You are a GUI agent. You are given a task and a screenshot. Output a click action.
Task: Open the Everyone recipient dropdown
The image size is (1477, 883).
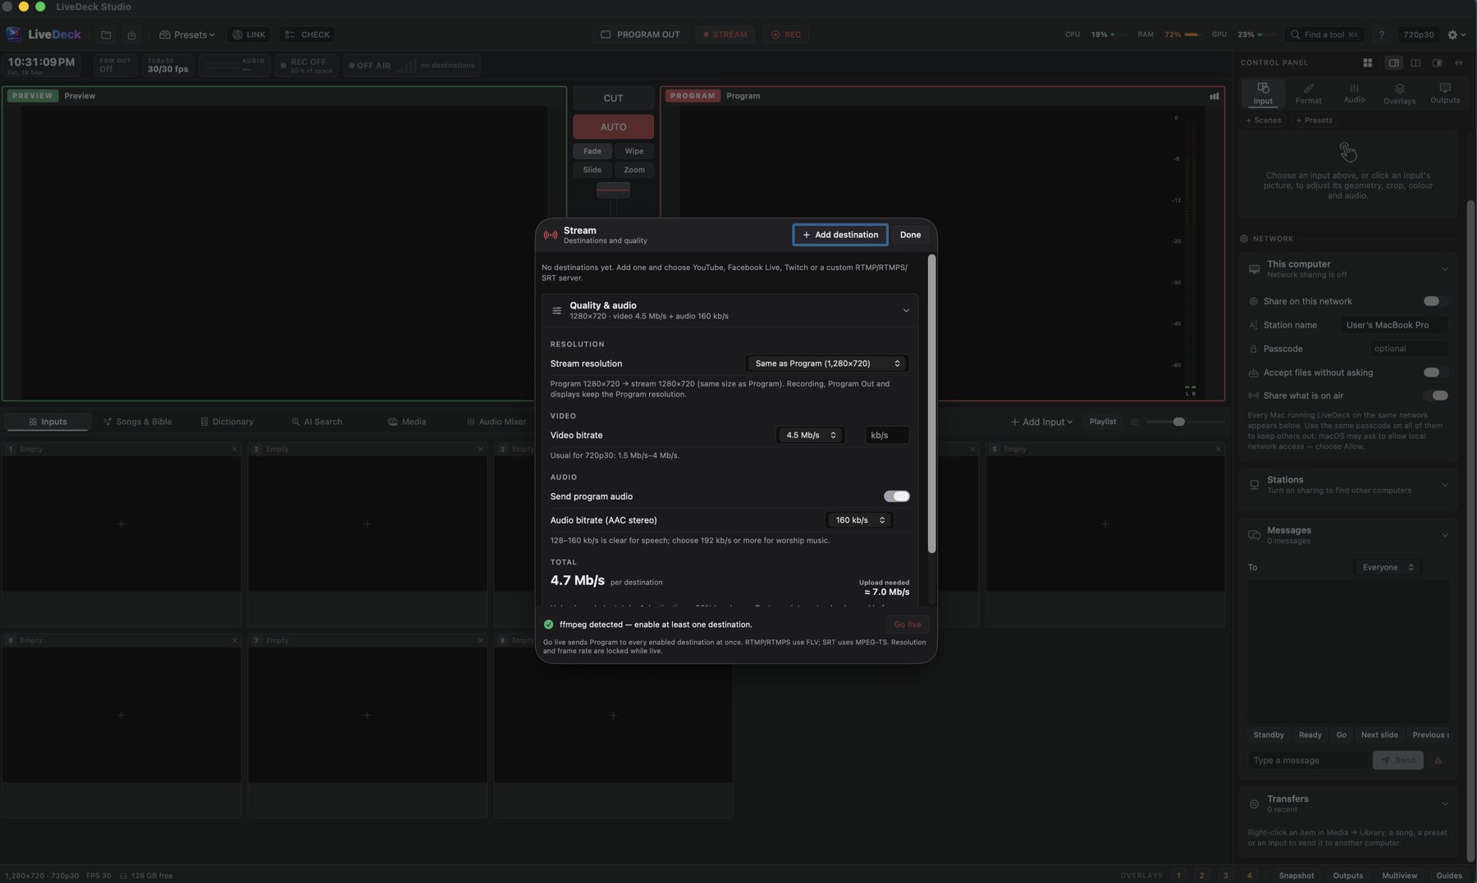pos(1387,567)
